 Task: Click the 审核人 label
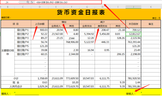tap(131, 94)
